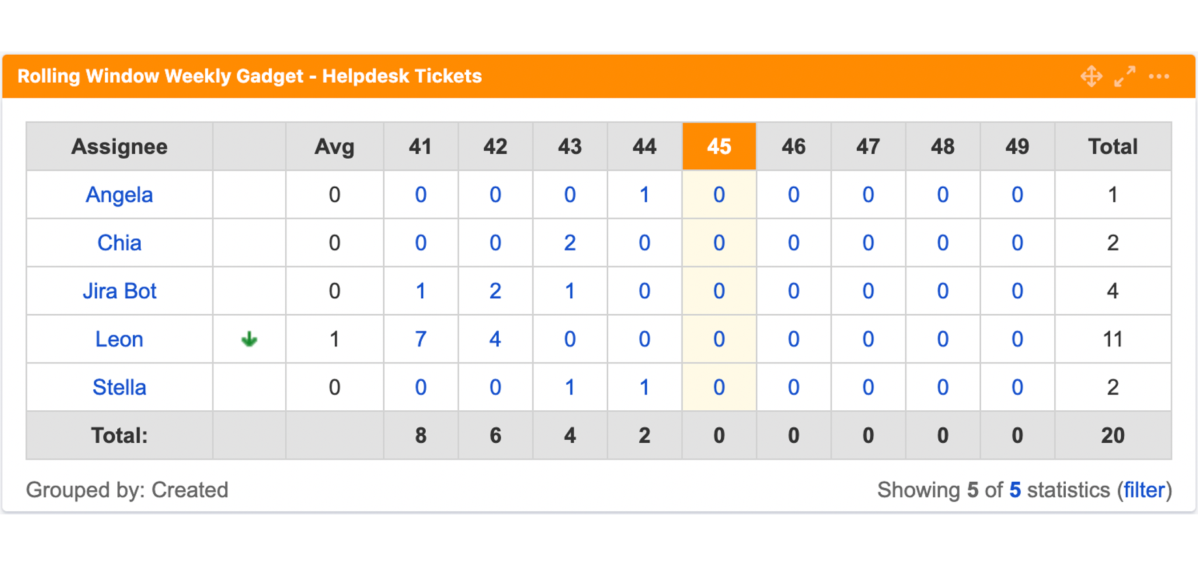
Task: Open the filter link in the statistics footer
Action: click(x=1144, y=490)
